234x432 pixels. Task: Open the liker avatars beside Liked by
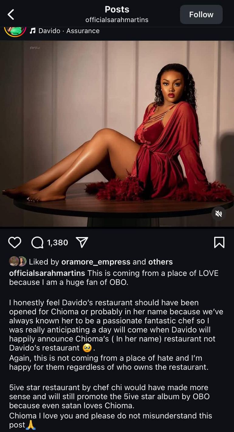18,261
